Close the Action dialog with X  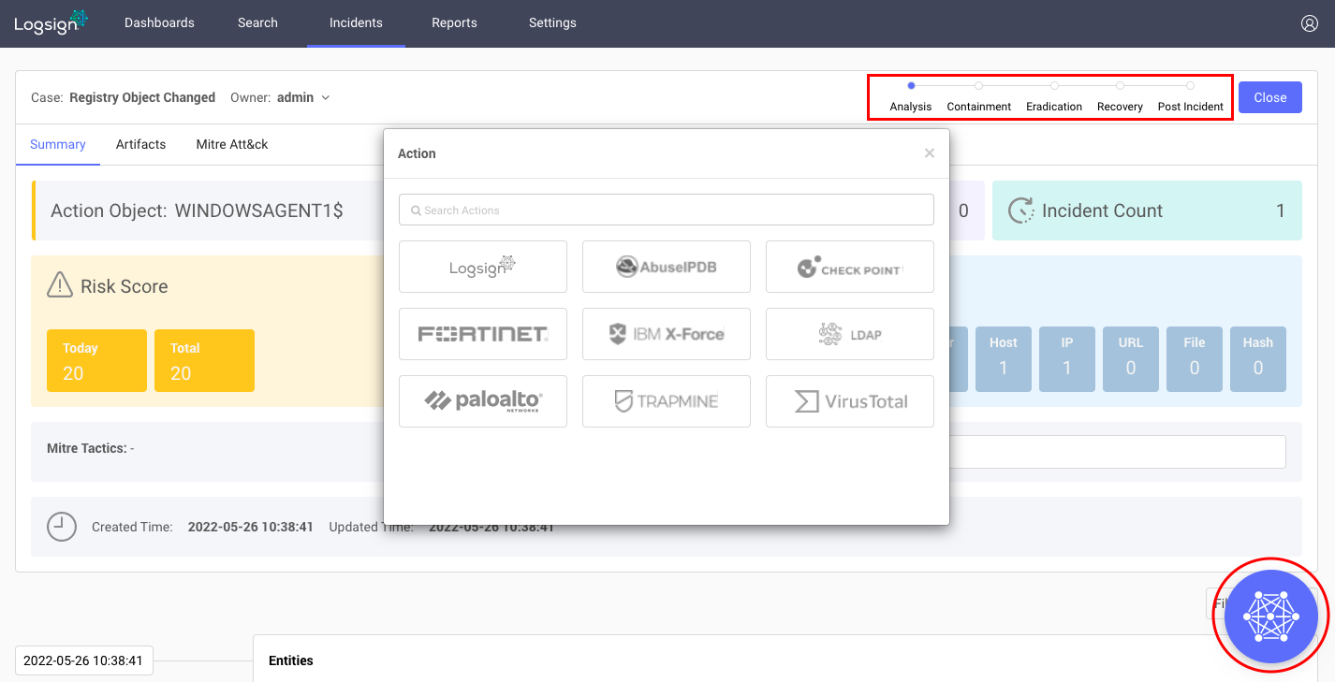(930, 153)
